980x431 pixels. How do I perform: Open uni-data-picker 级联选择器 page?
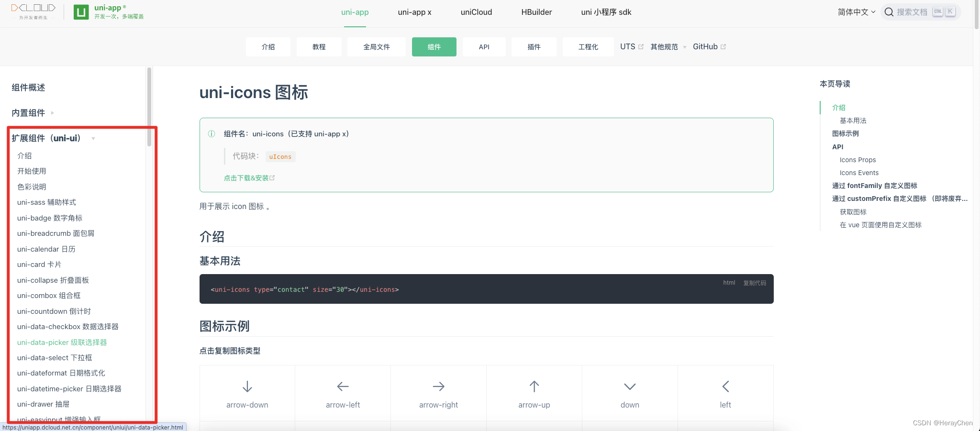(62, 343)
